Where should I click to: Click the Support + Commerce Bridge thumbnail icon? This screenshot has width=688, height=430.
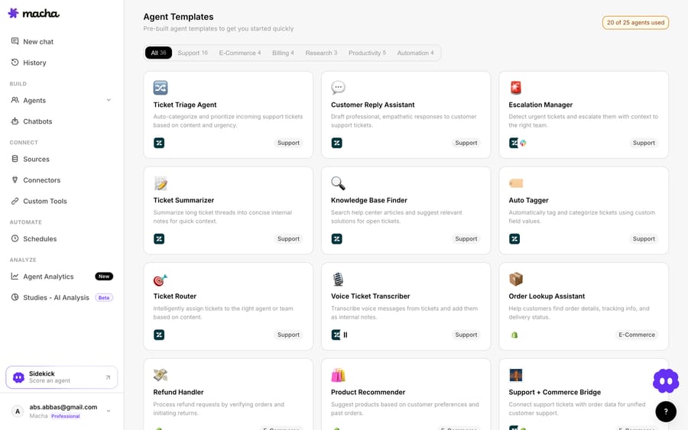coord(516,375)
